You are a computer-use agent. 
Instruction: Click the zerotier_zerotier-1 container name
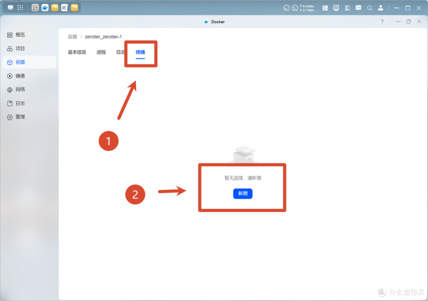pyautogui.click(x=103, y=36)
